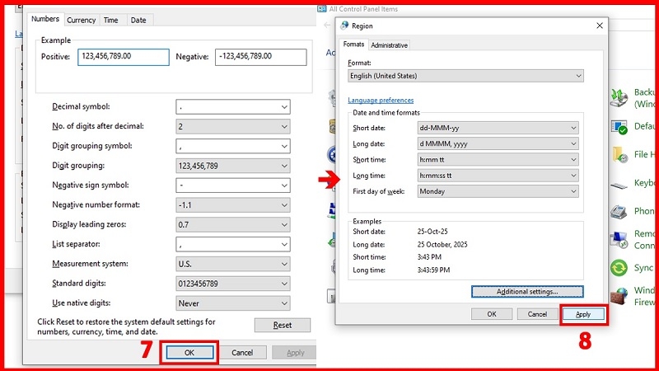This screenshot has width=659, height=371.
Task: Click the Windows Firewall icon
Action: coord(619,296)
